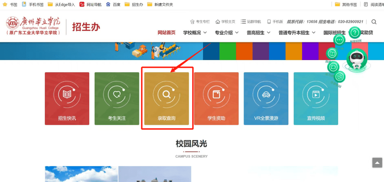Click the 招生办 site title
Image resolution: width=384 pixels, height=182 pixels.
(x=86, y=27)
